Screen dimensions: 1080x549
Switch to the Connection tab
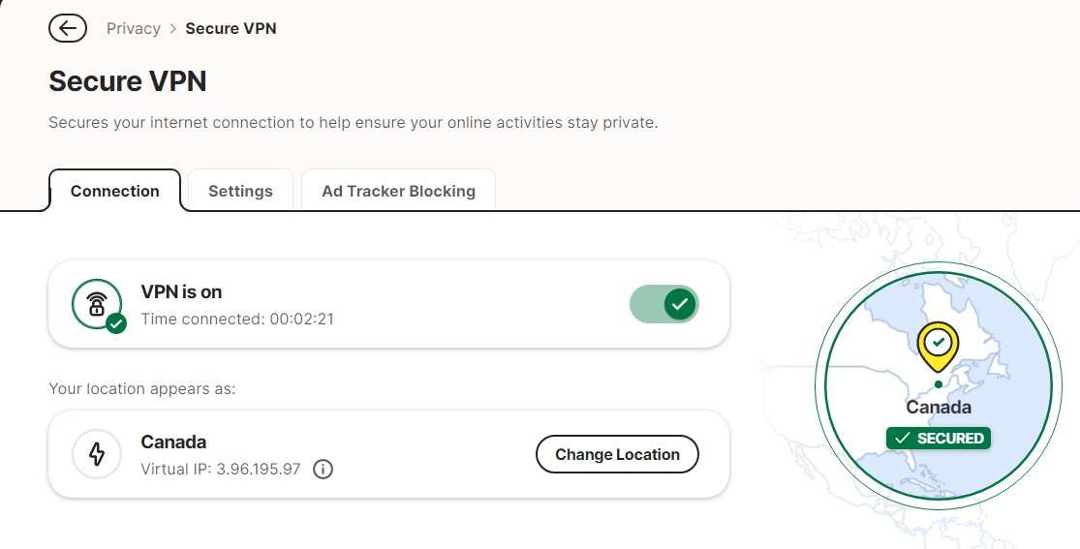114,191
